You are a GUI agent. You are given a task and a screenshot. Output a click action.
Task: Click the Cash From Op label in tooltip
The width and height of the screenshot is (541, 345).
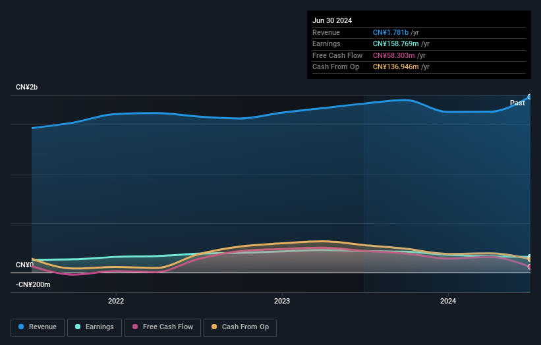[335, 67]
